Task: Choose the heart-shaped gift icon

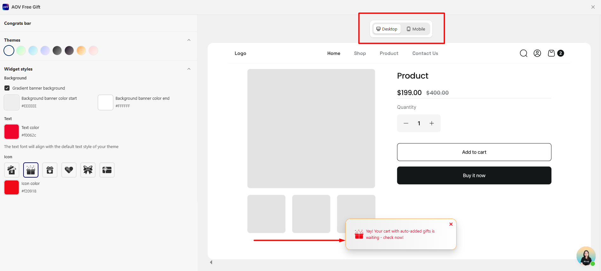Action: click(x=69, y=170)
